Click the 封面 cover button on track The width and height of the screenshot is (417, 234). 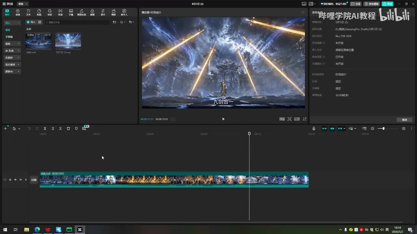pos(34,180)
